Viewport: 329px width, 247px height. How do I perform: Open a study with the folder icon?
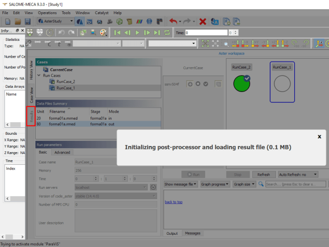(18, 22)
